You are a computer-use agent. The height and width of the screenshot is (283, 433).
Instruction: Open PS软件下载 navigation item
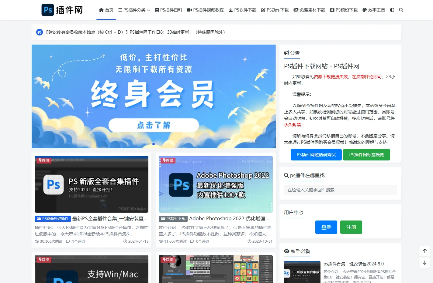pos(242,10)
